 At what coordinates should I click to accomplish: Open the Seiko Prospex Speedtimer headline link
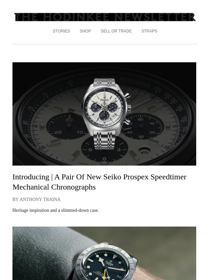click(99, 182)
